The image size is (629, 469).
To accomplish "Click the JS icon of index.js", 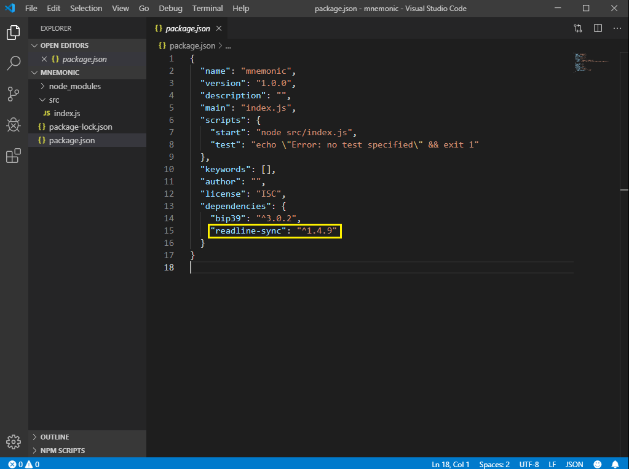I will point(47,113).
